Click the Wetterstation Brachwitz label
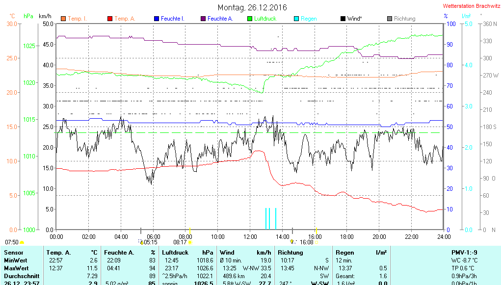Screen dimensions: 501x285 pyautogui.click(x=470, y=6)
